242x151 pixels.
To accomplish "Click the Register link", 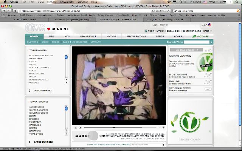I will [164, 25].
